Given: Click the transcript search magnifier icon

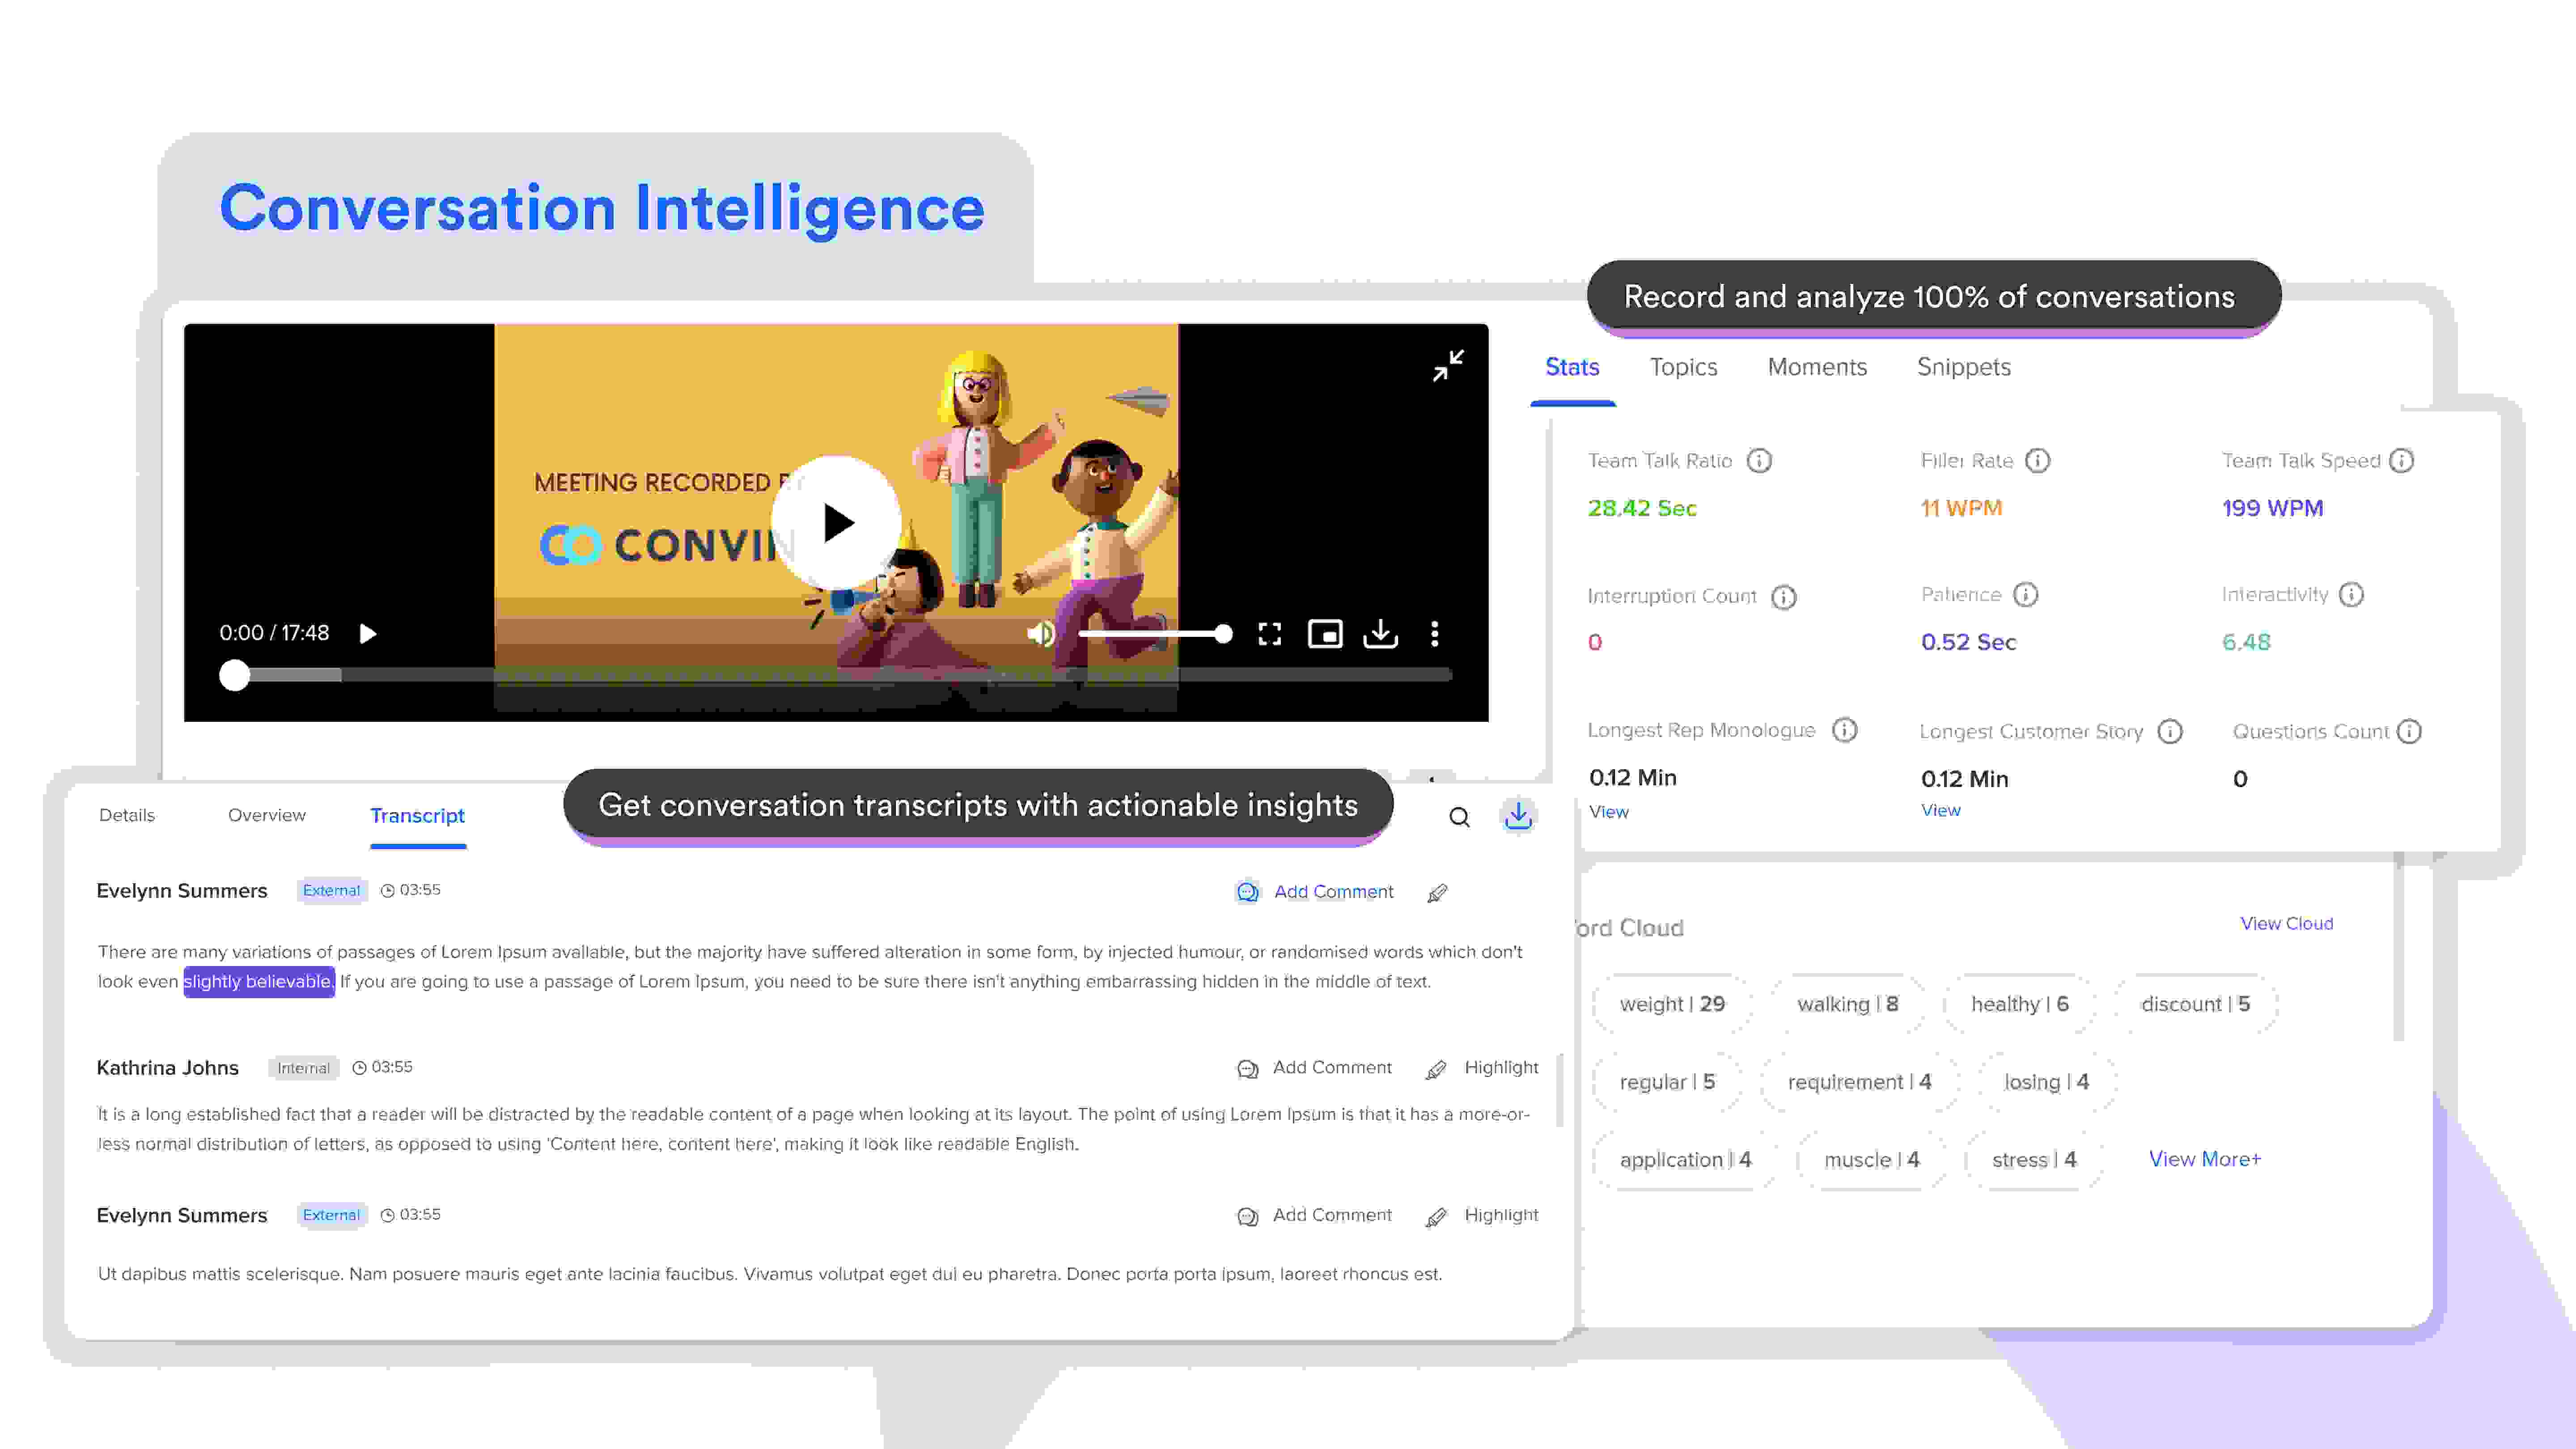Looking at the screenshot, I should 1459,817.
